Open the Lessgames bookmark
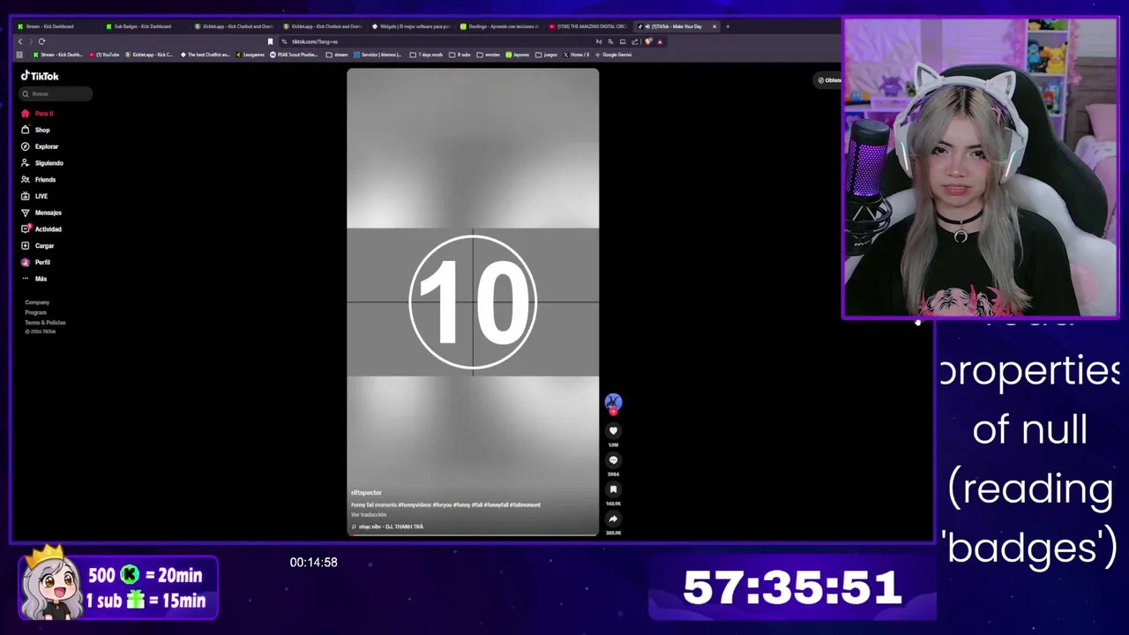 tap(250, 55)
